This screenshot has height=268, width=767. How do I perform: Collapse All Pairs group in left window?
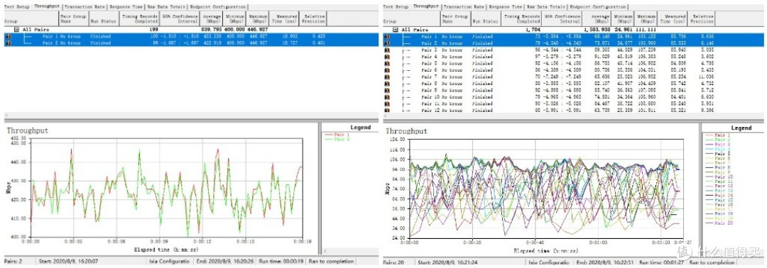pos(17,30)
